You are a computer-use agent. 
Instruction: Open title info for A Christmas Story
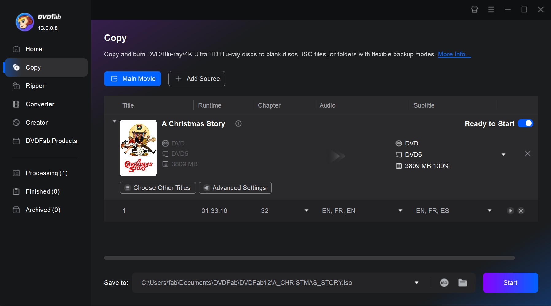click(238, 124)
